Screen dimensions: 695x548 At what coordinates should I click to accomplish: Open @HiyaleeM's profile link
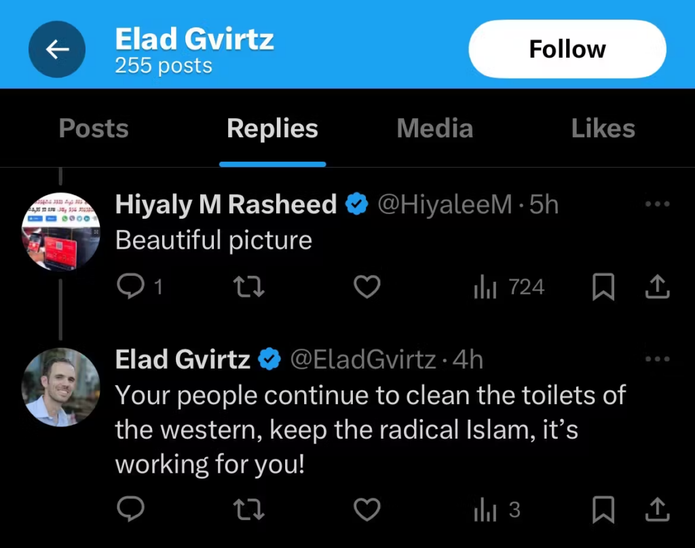click(444, 204)
